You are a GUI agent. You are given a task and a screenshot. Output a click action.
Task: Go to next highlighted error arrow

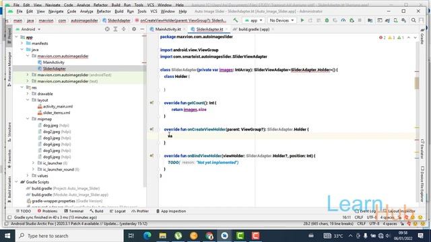(x=415, y=38)
